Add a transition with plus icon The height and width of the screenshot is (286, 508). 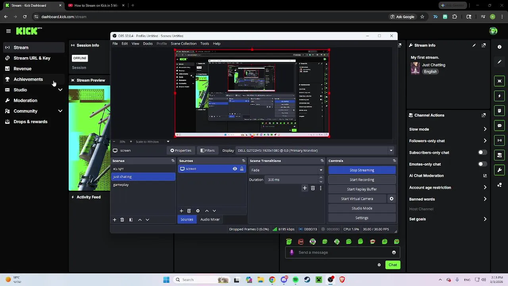point(305,188)
